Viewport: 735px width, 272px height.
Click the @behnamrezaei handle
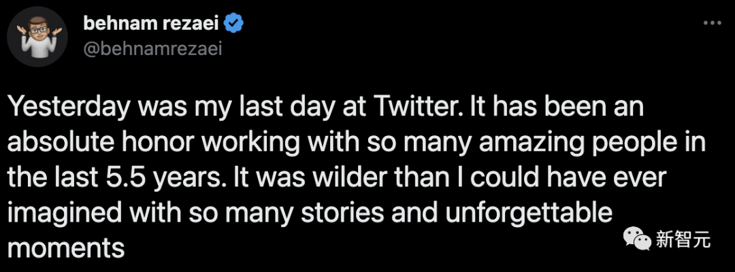pos(152,49)
